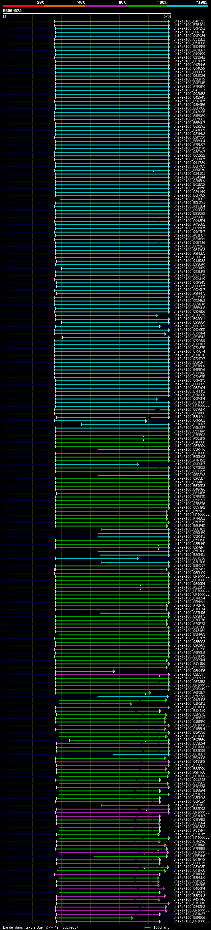Click the cyan ~100% identity legend segment
This screenshot has width=211, height=930.
click(187, 6)
